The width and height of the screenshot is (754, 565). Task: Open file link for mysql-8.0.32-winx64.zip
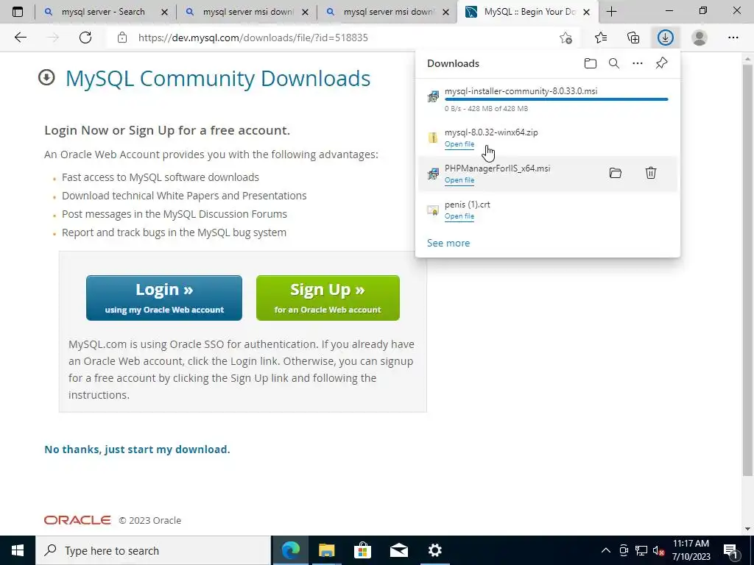[459, 144]
